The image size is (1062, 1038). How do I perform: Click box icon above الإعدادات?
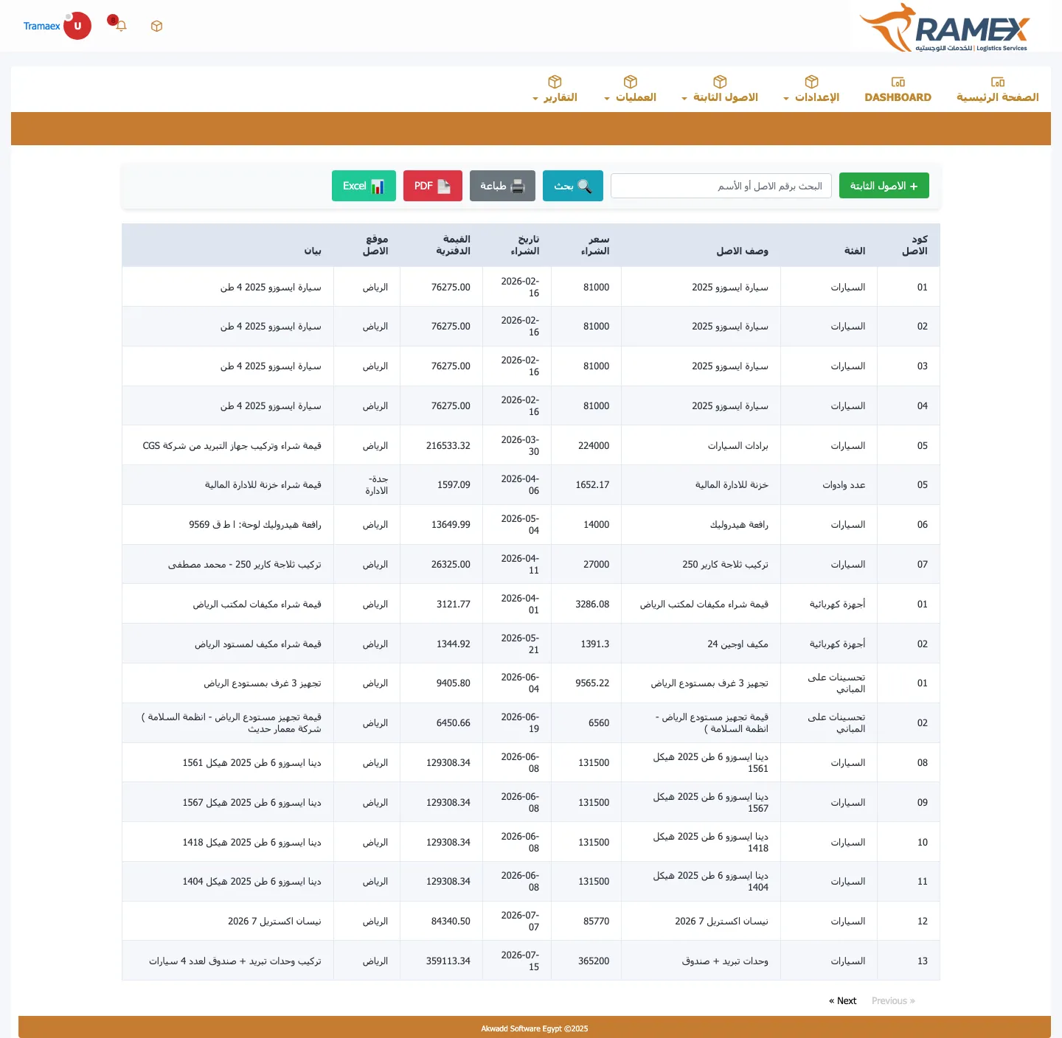[x=812, y=81]
